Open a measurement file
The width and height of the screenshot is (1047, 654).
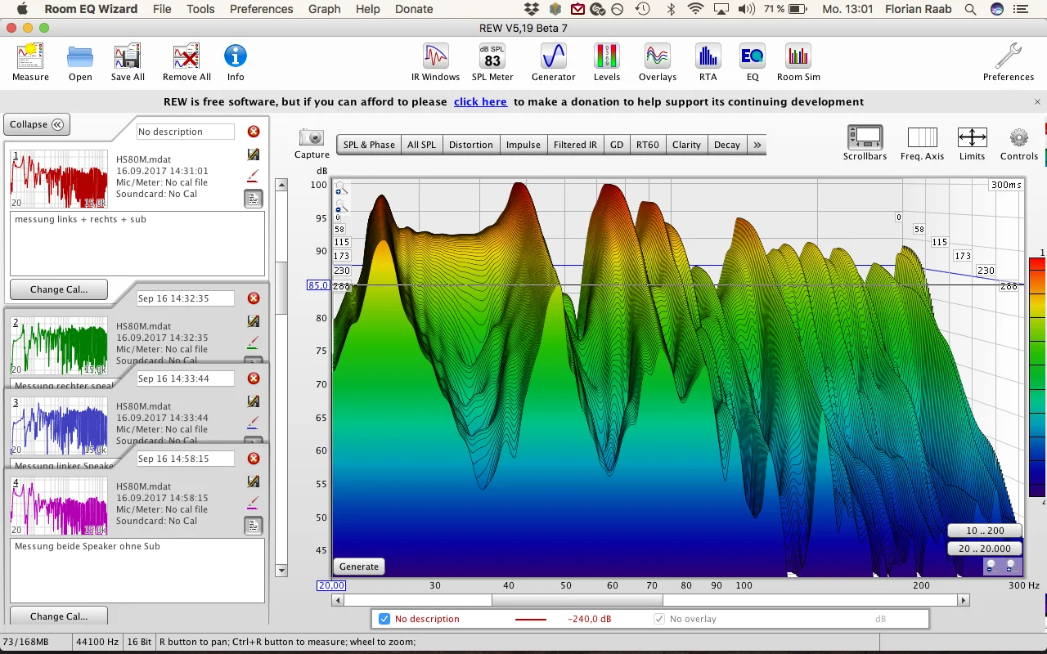[x=80, y=62]
